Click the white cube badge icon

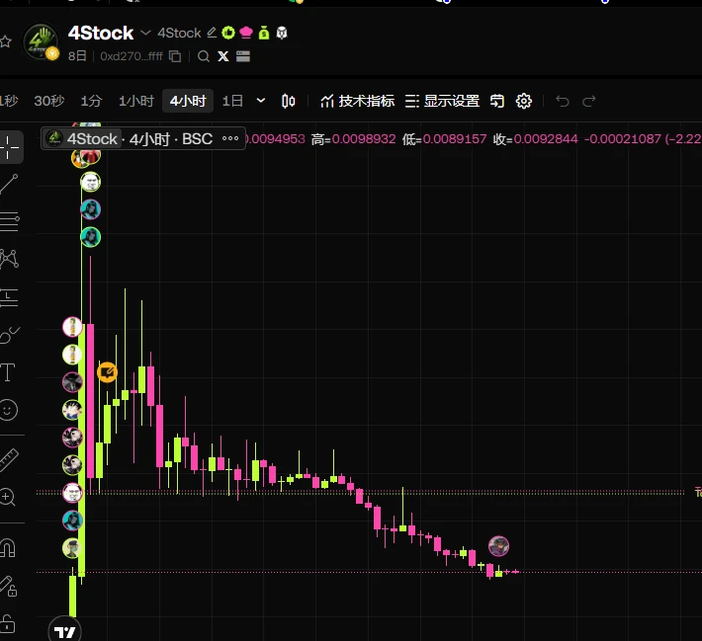click(281, 33)
